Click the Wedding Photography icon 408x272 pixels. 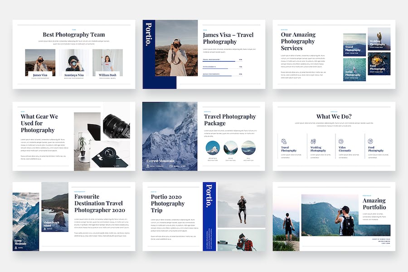click(313, 141)
